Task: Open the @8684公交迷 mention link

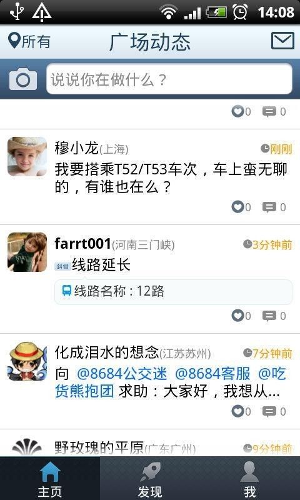Action: [122, 374]
